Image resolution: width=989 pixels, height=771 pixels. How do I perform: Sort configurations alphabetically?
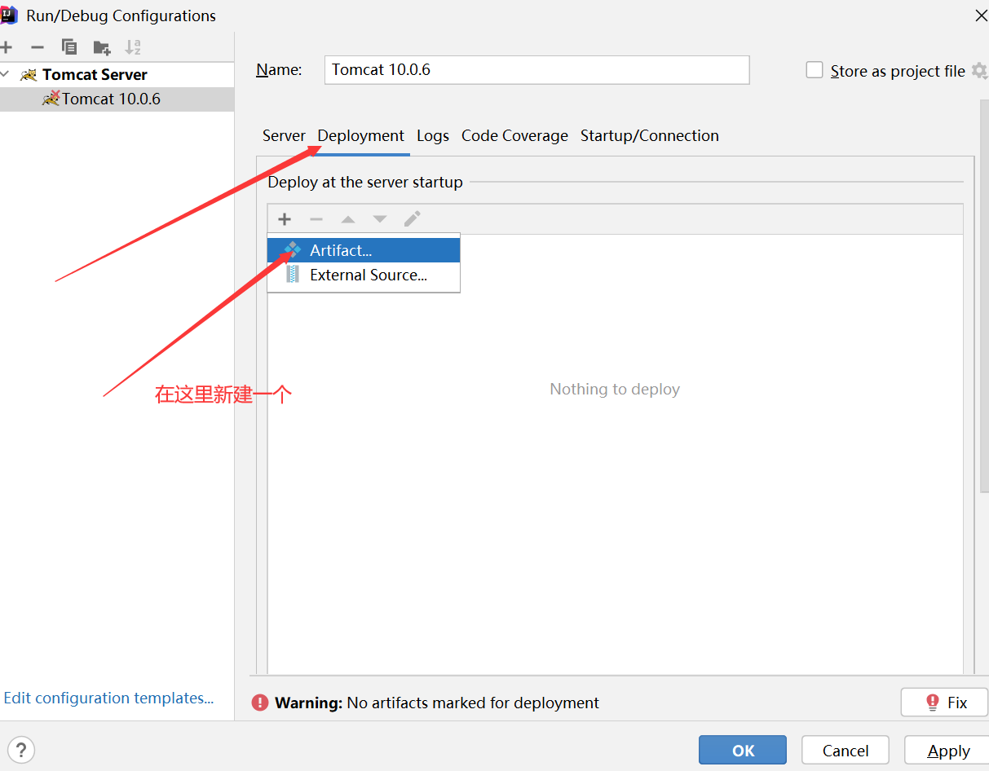click(133, 47)
